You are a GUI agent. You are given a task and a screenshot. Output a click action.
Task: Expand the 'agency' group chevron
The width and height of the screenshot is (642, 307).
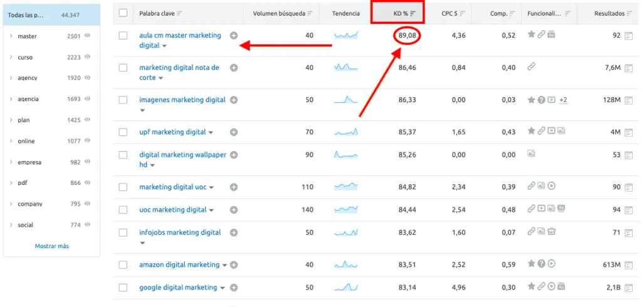coord(11,78)
